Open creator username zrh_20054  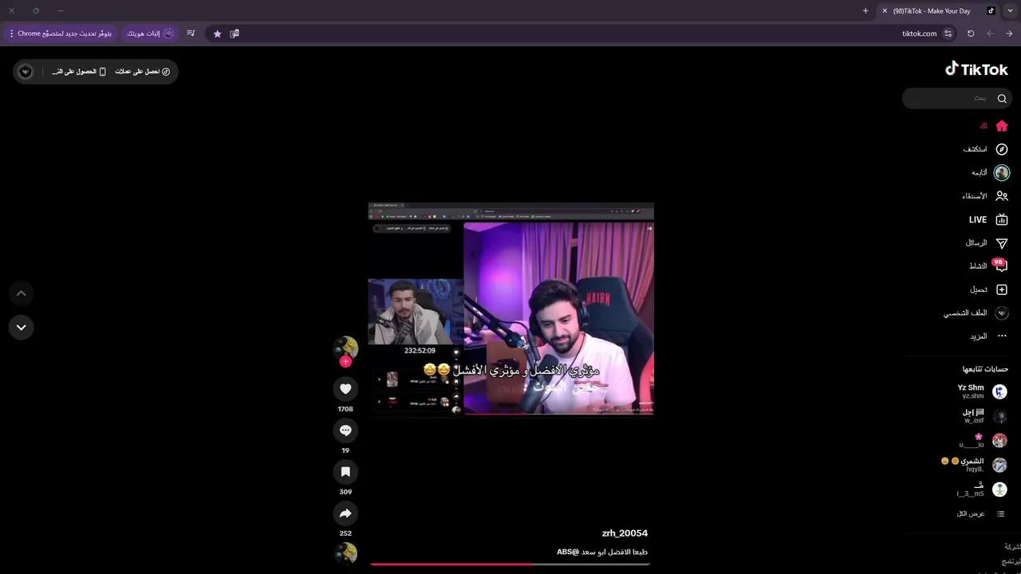(625, 533)
